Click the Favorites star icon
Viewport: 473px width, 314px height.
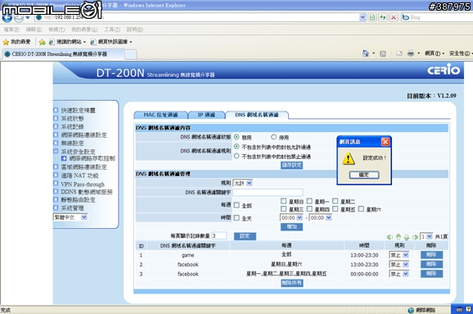tap(6, 42)
